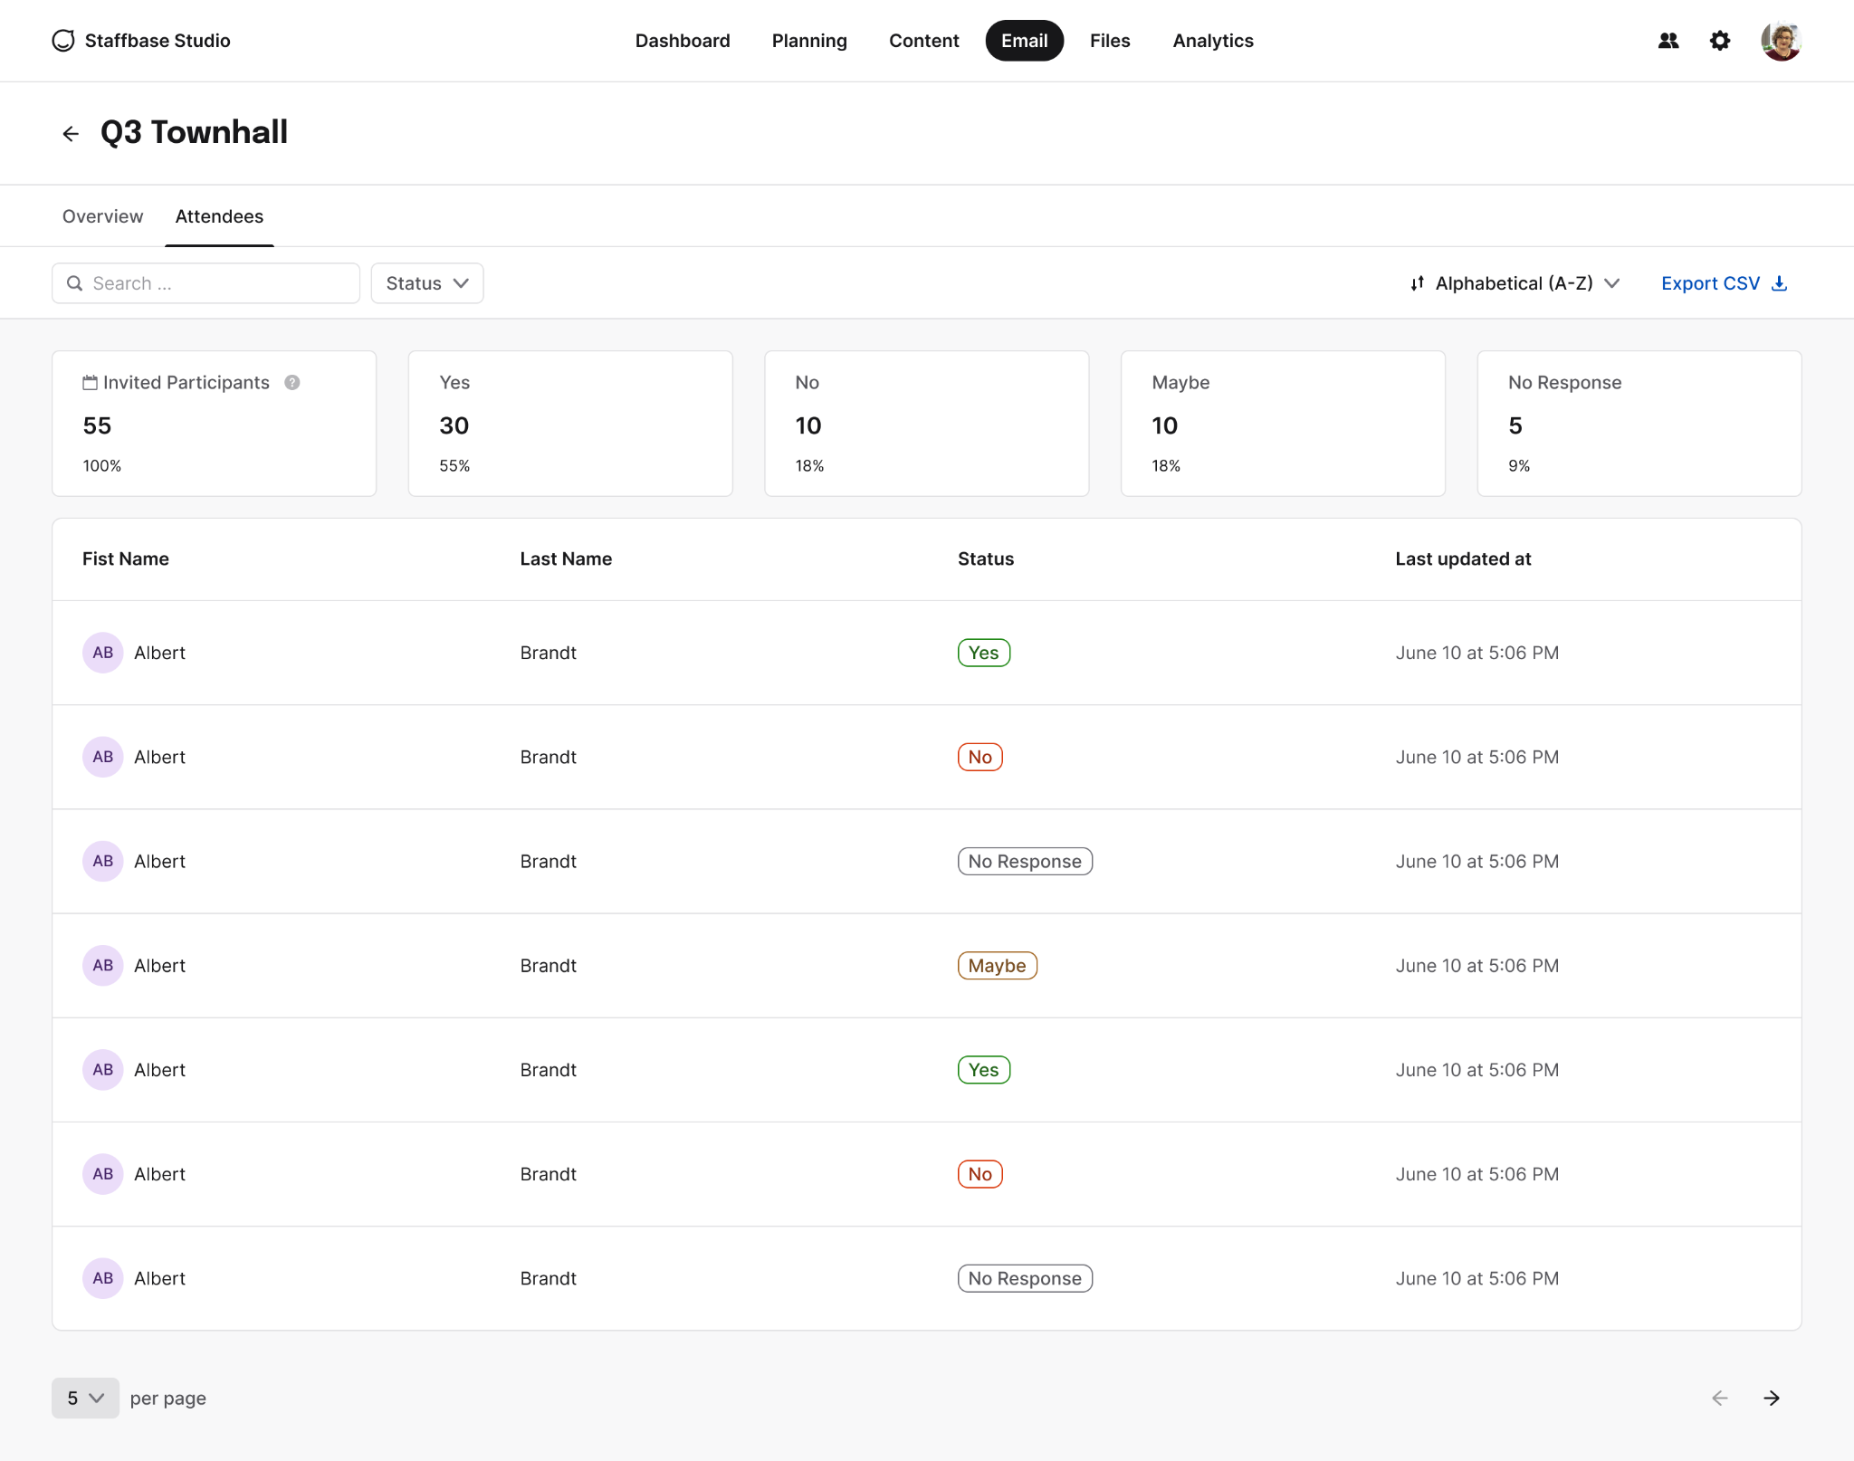
Task: Focus the attendee Search field
Action: tap(205, 283)
